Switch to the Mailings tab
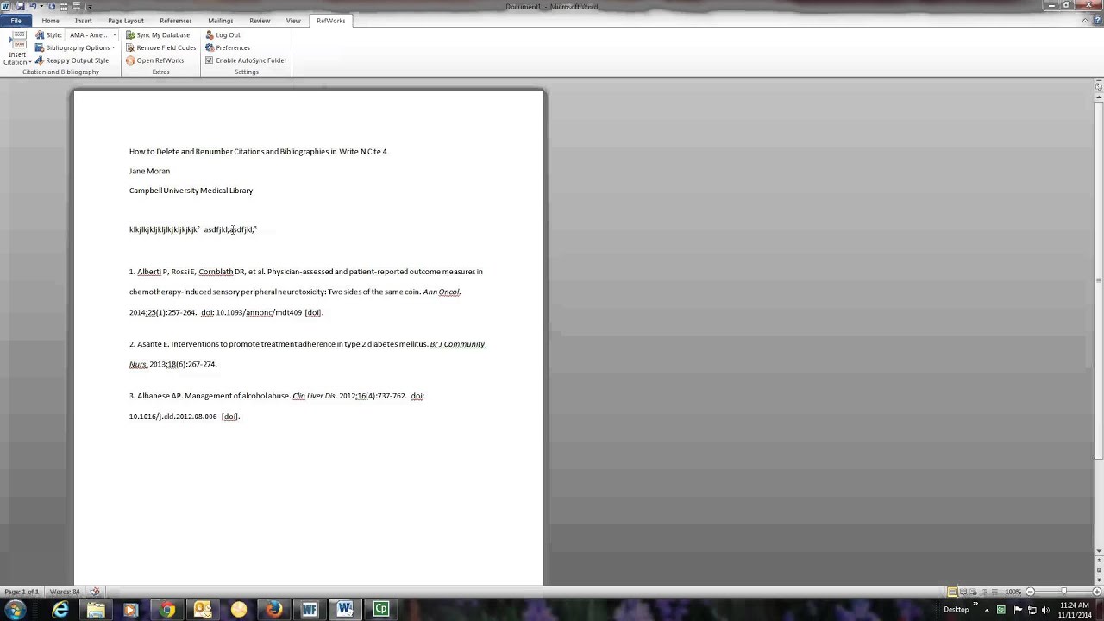The image size is (1104, 621). tap(221, 21)
